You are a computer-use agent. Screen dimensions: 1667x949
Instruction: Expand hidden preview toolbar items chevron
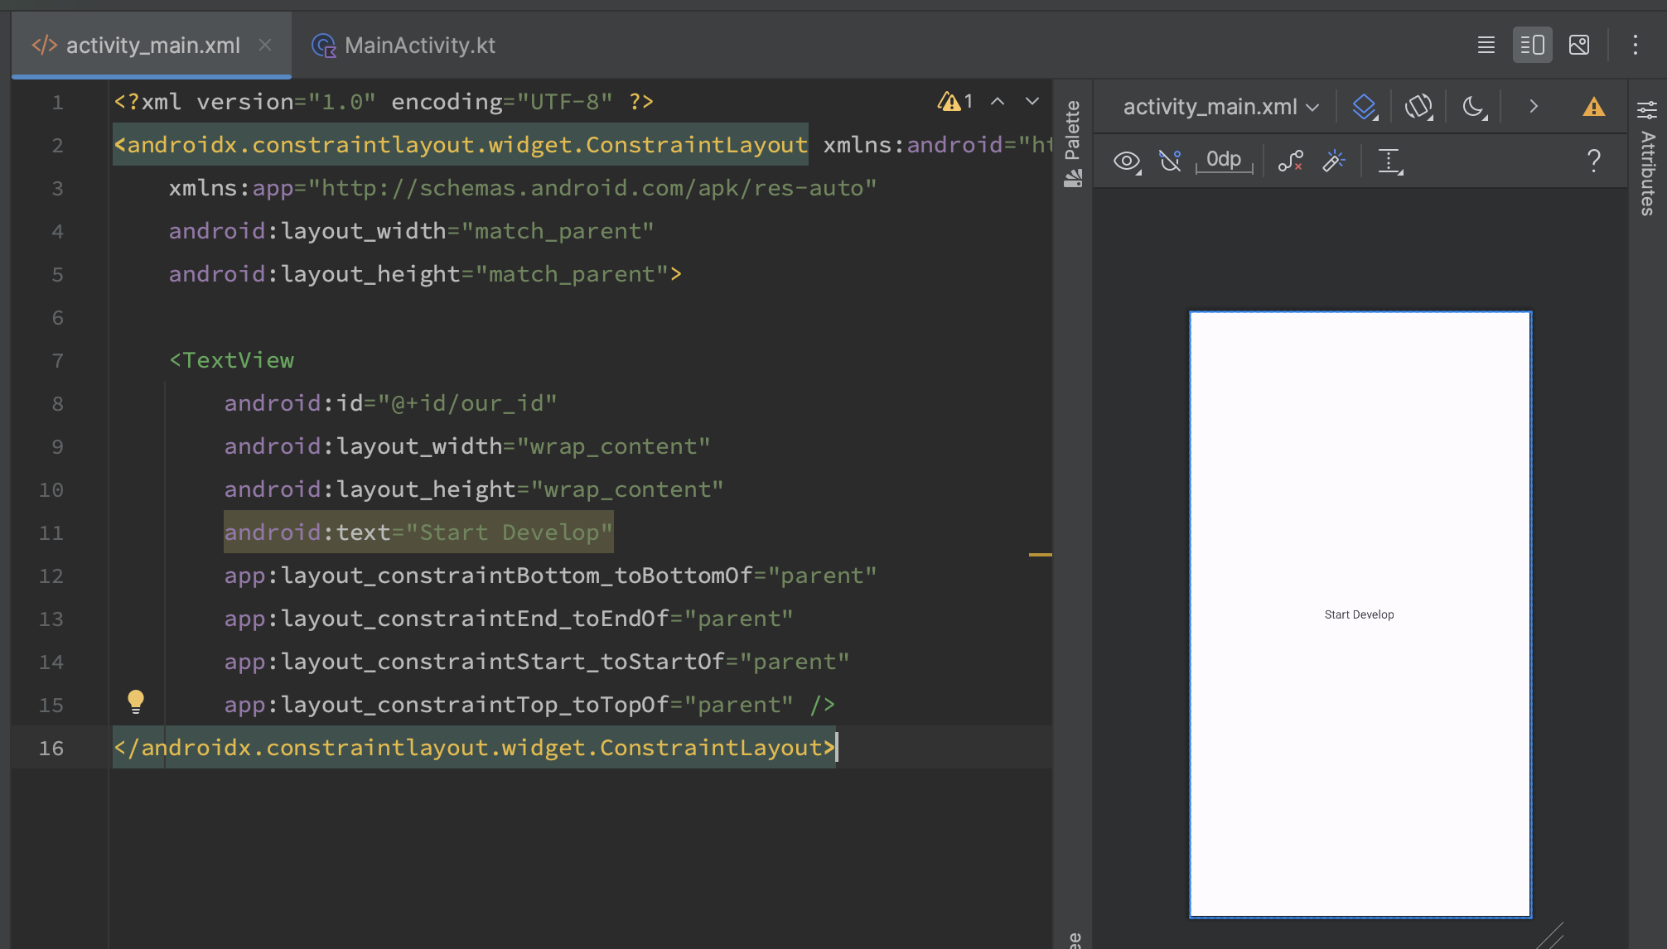point(1534,107)
